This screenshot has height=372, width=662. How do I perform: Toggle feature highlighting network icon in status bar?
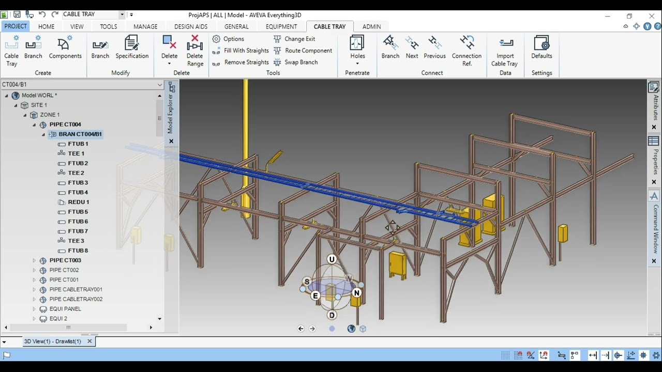pyautogui.click(x=575, y=355)
